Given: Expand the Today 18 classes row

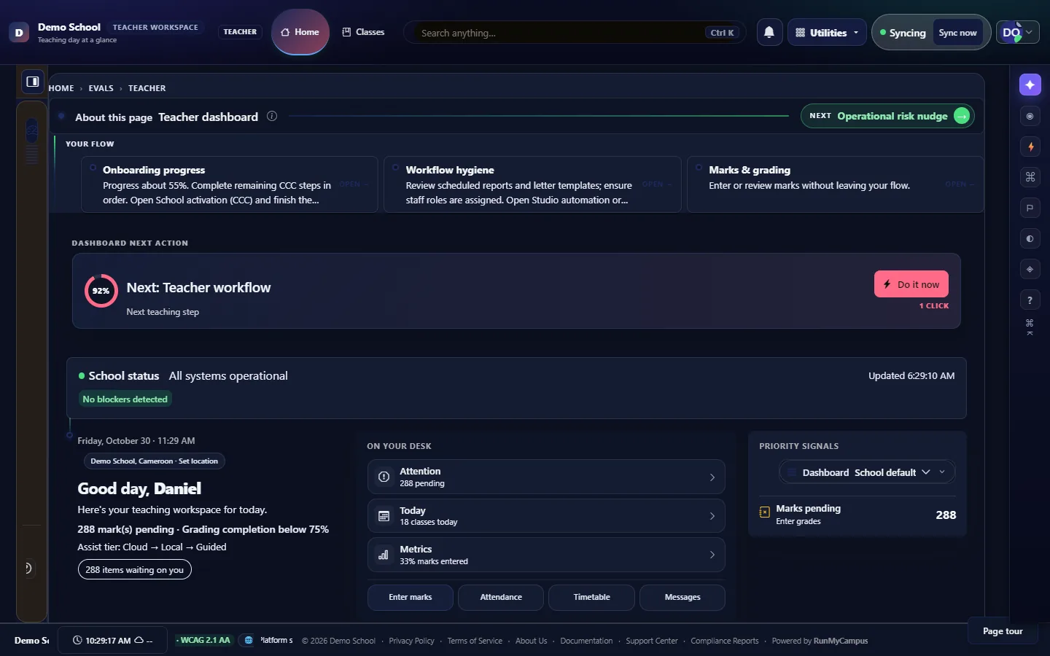Looking at the screenshot, I should (x=546, y=516).
